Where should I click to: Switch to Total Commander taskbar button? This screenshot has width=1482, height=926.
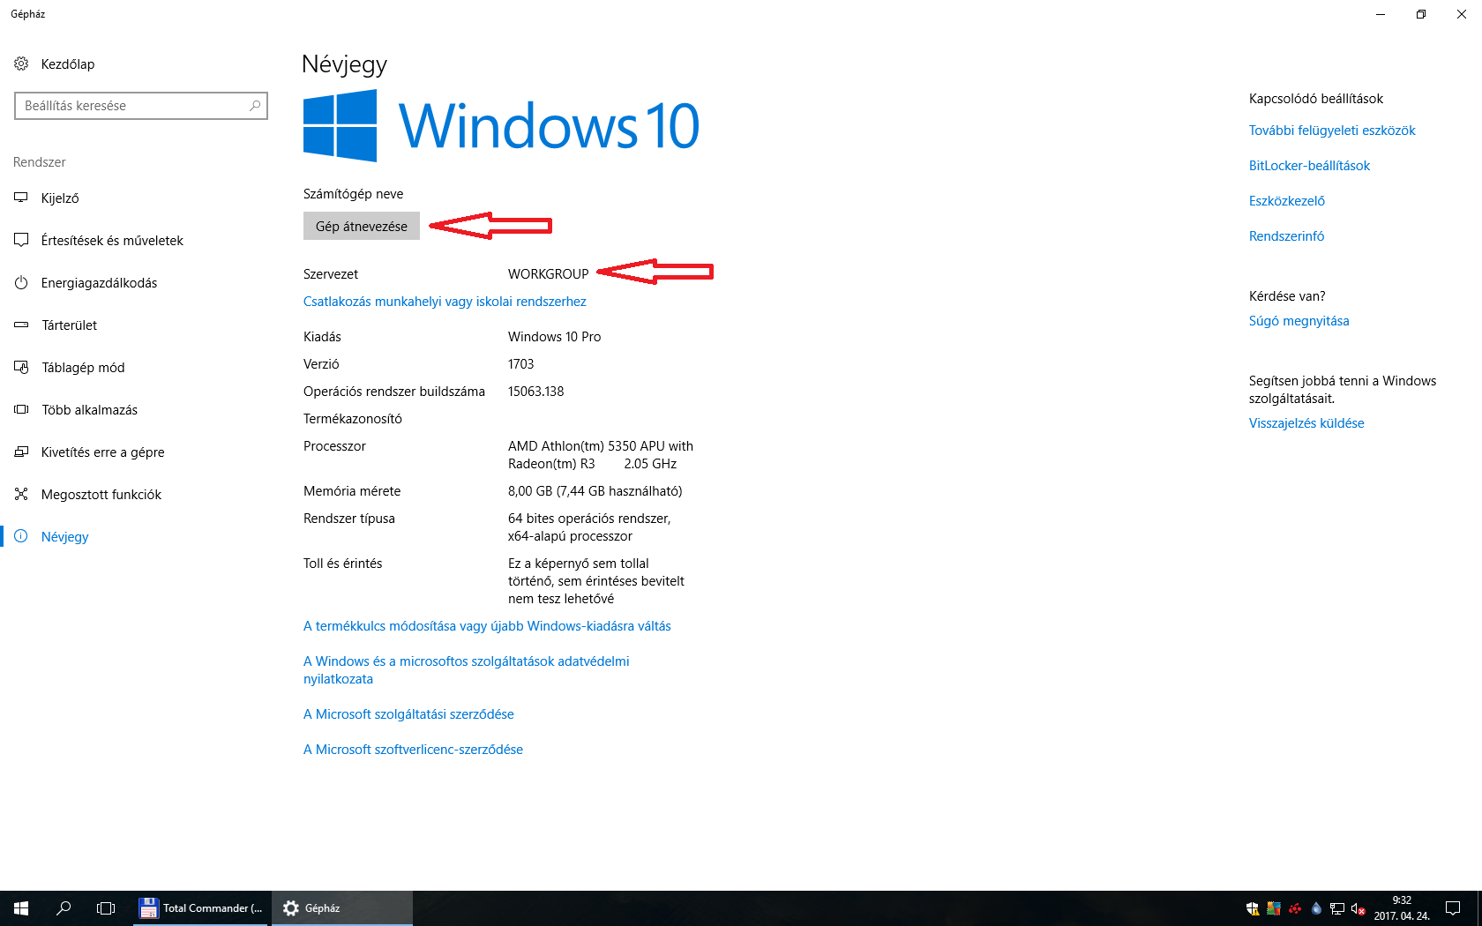click(x=202, y=908)
